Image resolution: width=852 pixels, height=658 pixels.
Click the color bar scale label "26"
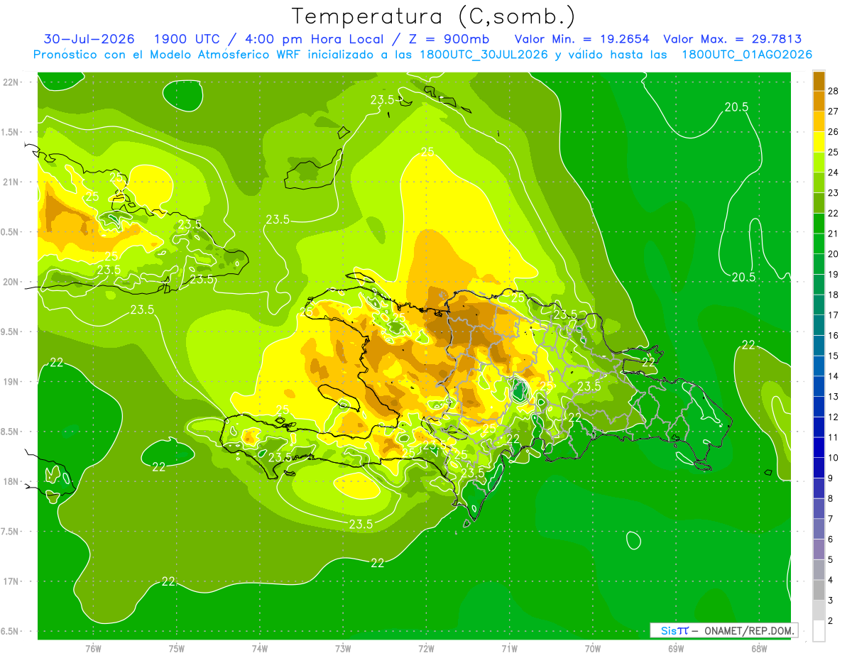click(x=834, y=132)
